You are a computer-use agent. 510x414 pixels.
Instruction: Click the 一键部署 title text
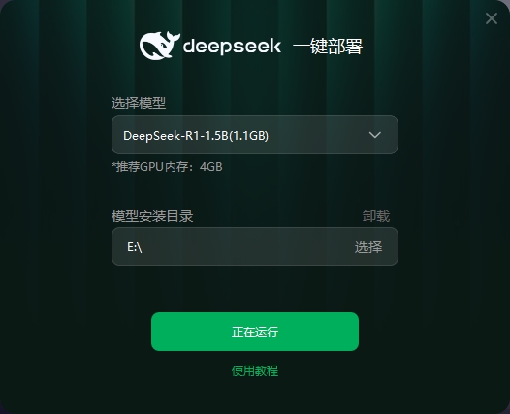tap(328, 46)
